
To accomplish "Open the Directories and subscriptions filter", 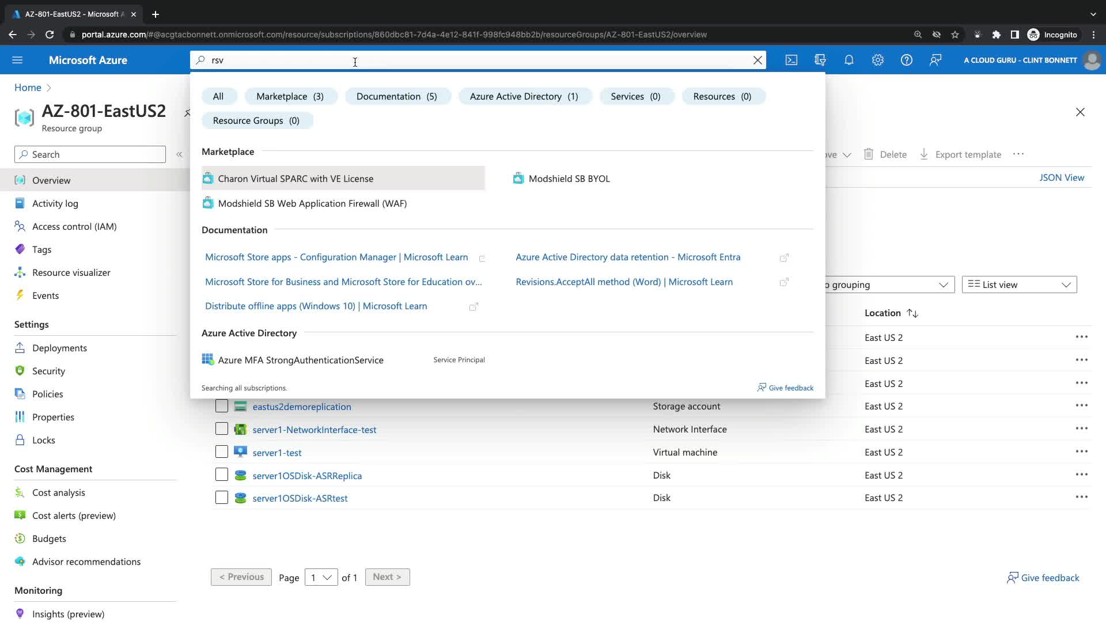I will (x=820, y=60).
